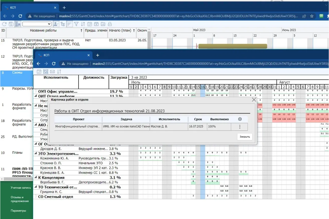Open the chart report folder icon
Viewport: 329px width, 219px height.
coord(103,24)
